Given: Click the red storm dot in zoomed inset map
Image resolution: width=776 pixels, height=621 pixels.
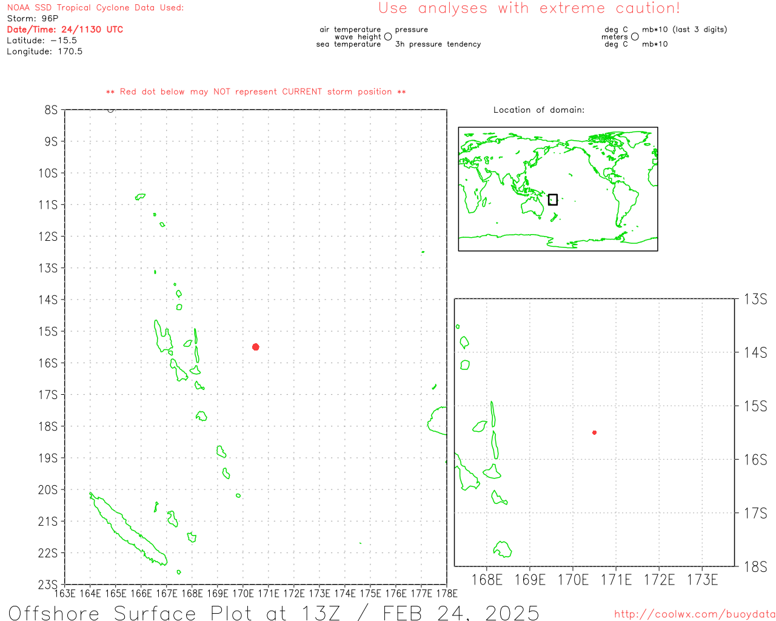Looking at the screenshot, I should [595, 432].
